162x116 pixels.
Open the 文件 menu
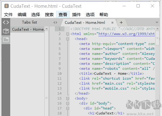click(8, 15)
